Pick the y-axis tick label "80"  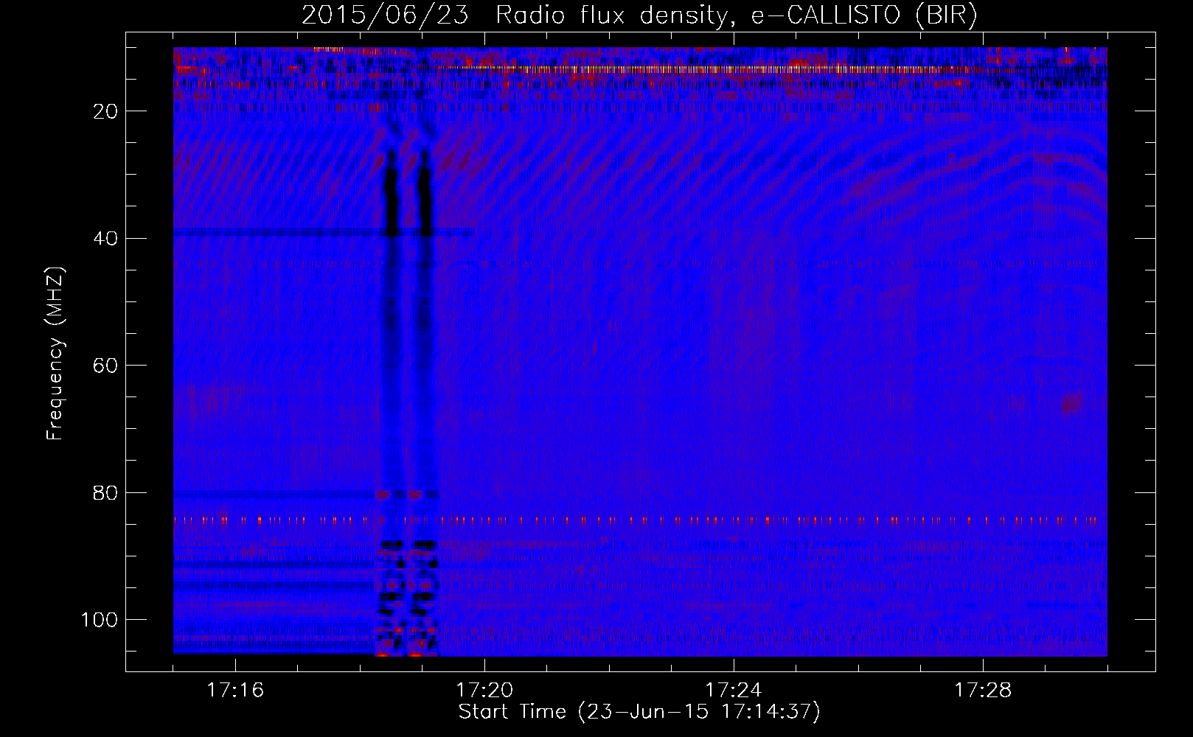point(106,493)
